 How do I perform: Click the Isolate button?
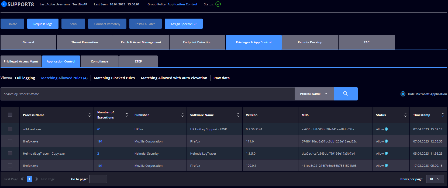(x=12, y=24)
